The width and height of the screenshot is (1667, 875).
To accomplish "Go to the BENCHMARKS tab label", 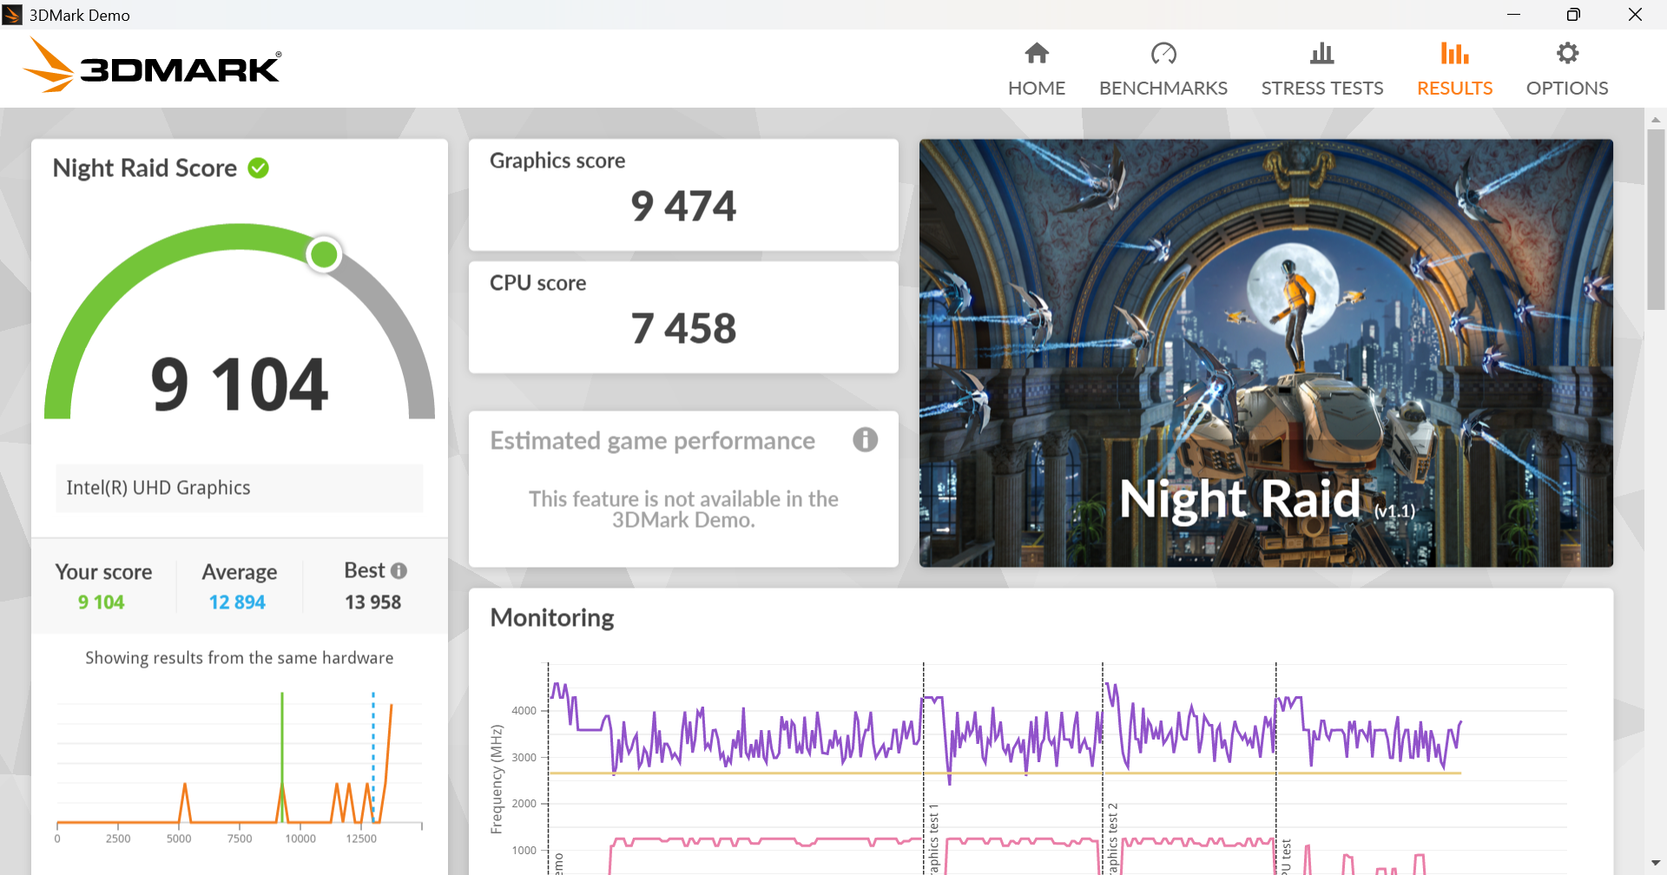I will (x=1163, y=89).
